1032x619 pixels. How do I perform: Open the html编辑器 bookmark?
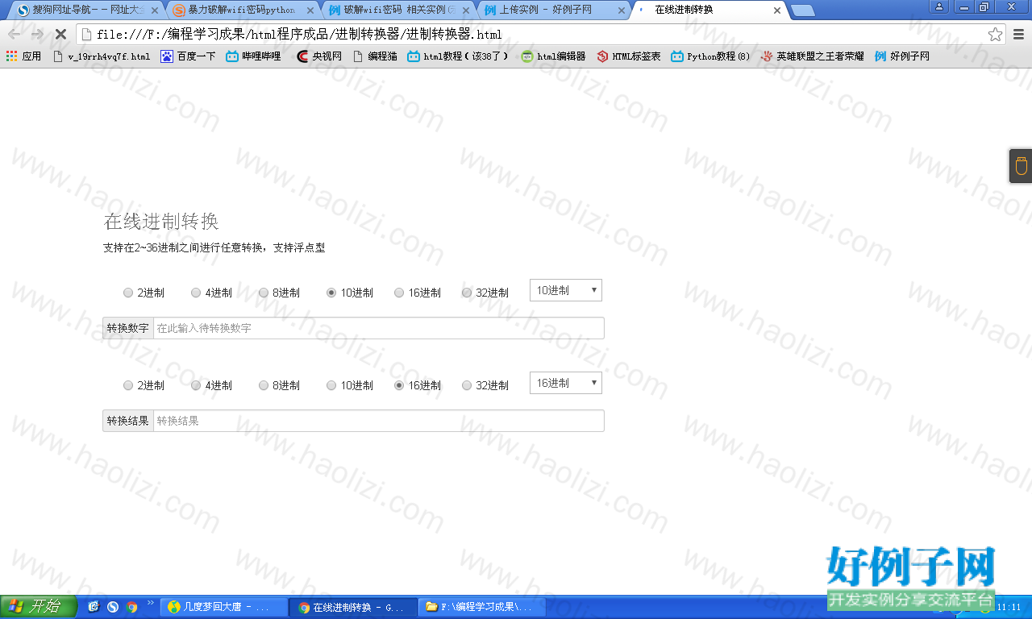553,56
